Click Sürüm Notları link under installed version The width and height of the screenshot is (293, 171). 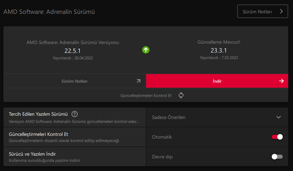pyautogui.click(x=74, y=81)
